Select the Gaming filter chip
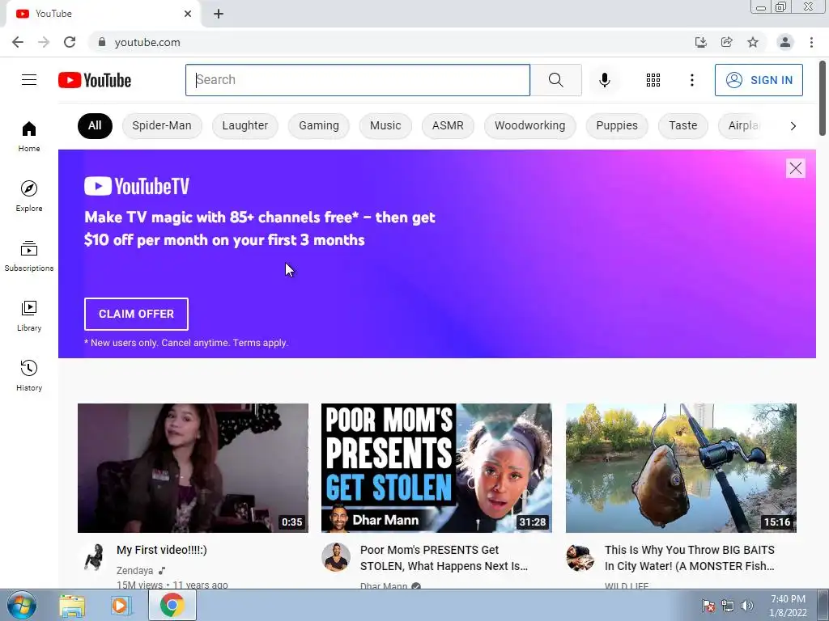The height and width of the screenshot is (621, 829). pos(319,125)
